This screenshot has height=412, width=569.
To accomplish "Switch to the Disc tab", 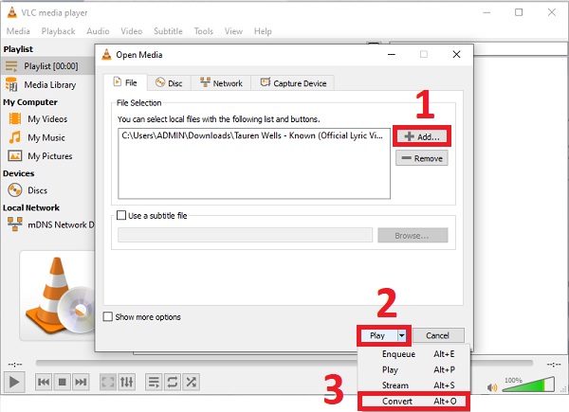I will 169,83.
